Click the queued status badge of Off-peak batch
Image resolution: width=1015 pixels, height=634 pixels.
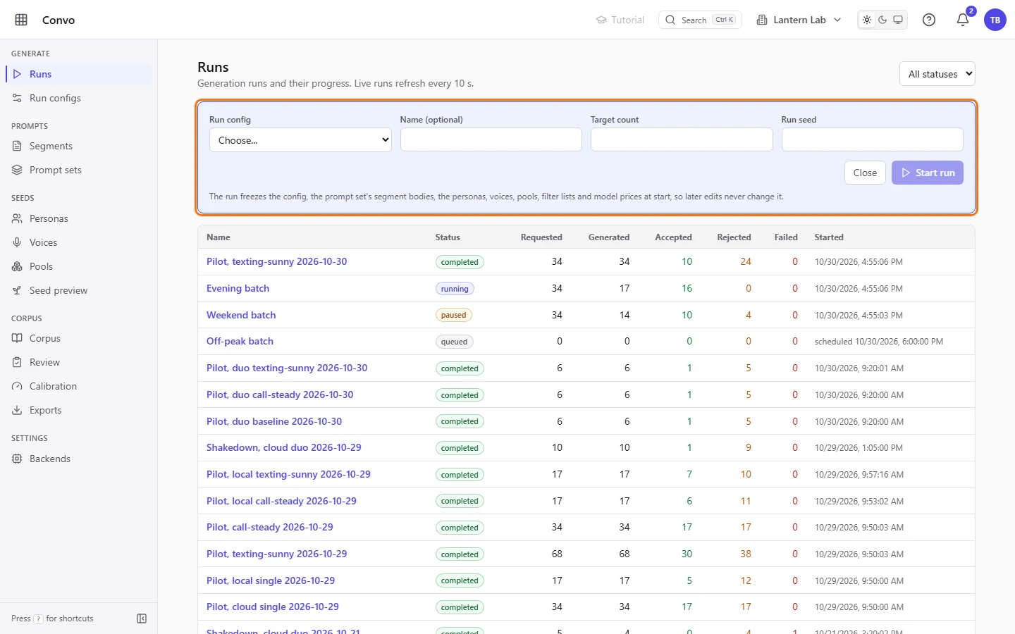click(x=454, y=342)
